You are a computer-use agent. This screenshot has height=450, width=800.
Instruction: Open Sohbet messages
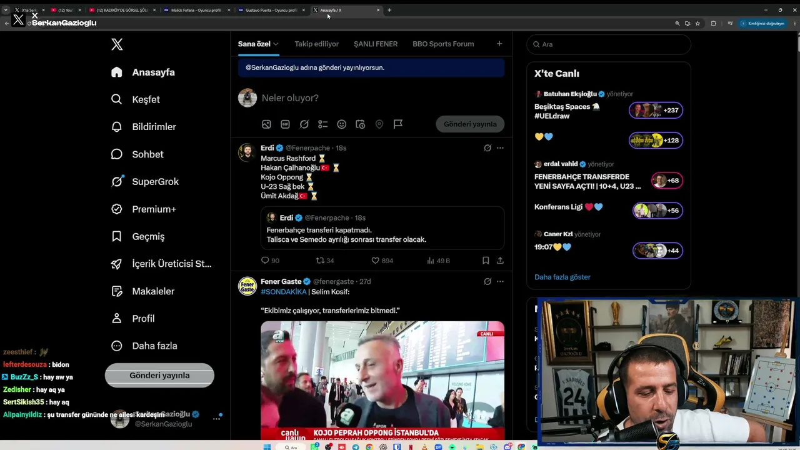[x=137, y=154]
